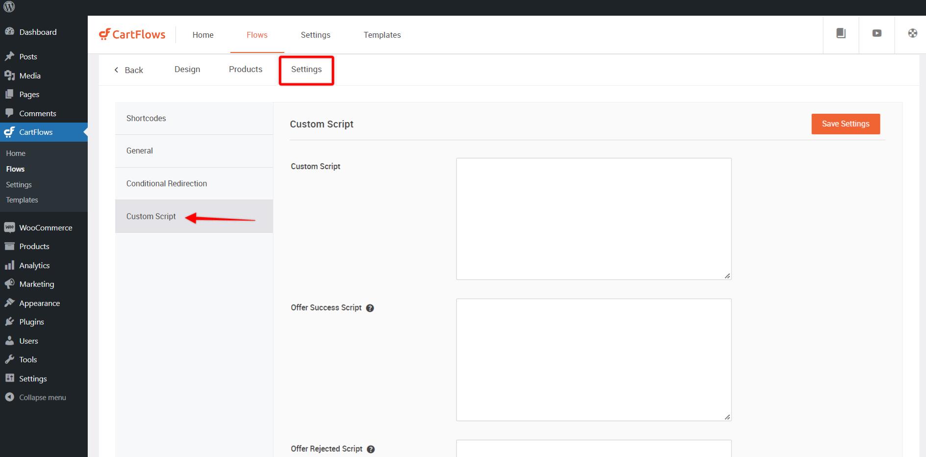926x457 pixels.
Task: Open the knowledge base book icon
Action: pyautogui.click(x=841, y=33)
